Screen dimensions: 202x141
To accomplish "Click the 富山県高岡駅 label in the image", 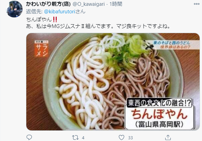I will 159,124.
